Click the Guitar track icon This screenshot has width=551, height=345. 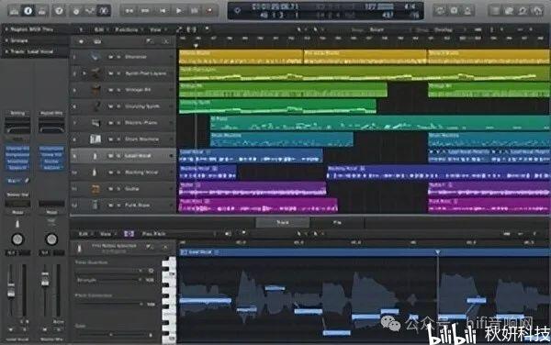click(96, 189)
